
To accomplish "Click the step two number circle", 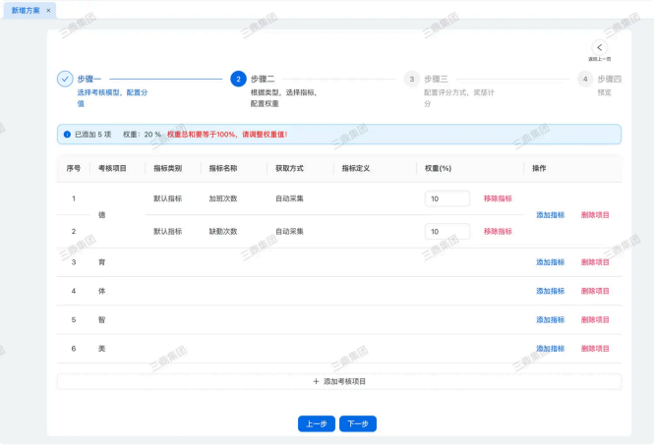I will click(x=238, y=79).
